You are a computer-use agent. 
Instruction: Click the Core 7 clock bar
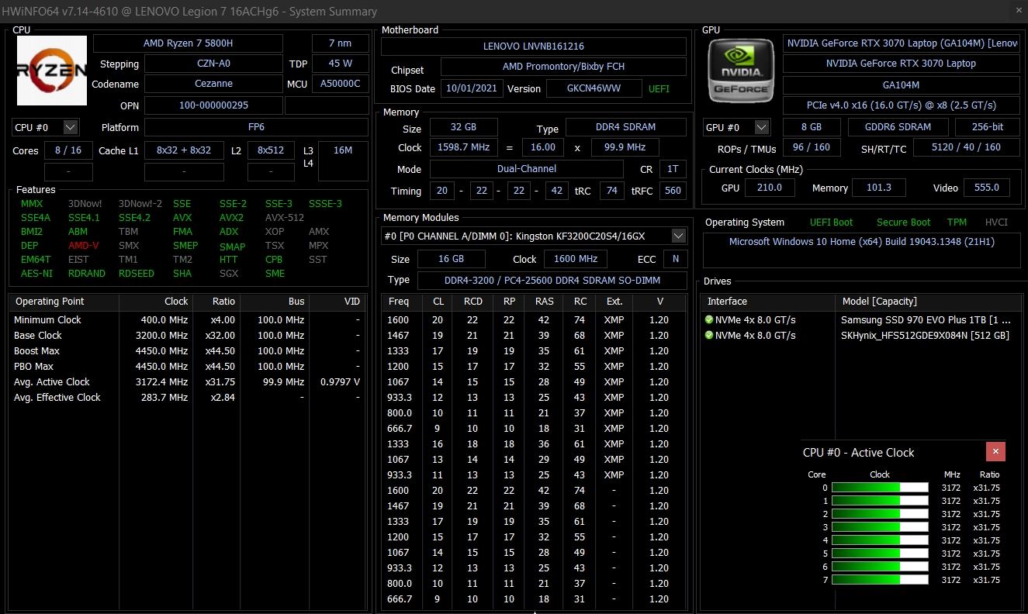click(880, 580)
